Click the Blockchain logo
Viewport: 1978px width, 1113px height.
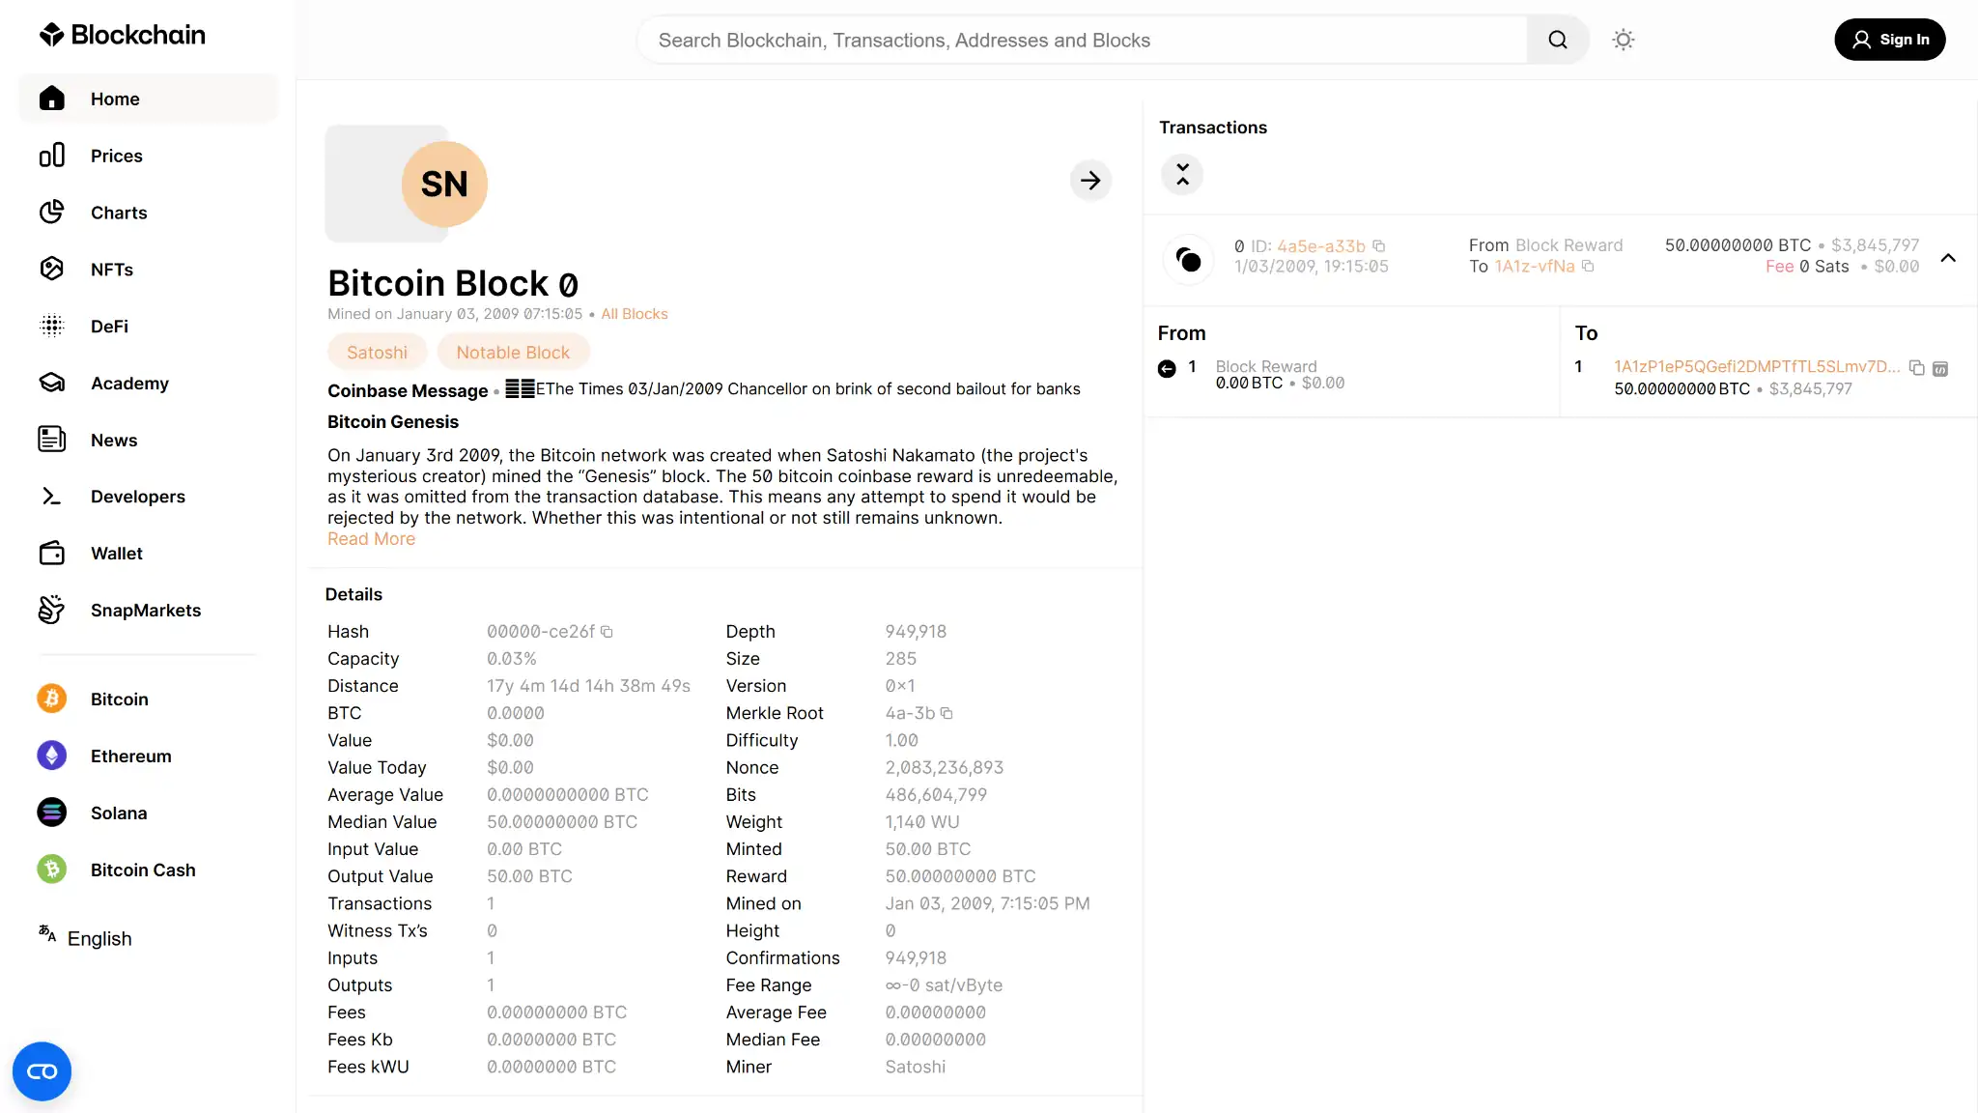[x=122, y=36]
